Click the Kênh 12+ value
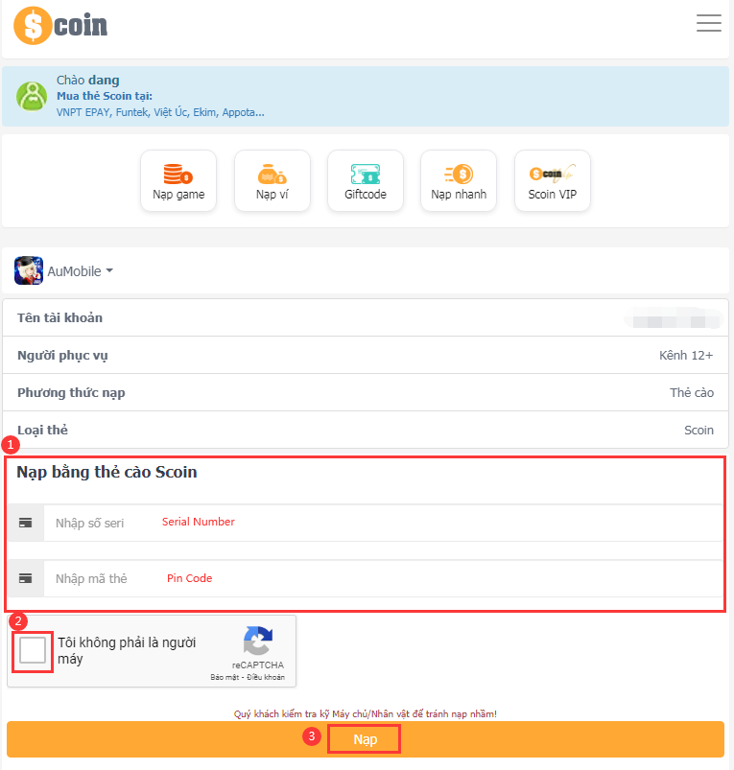The height and width of the screenshot is (770, 734). pyautogui.click(x=686, y=355)
